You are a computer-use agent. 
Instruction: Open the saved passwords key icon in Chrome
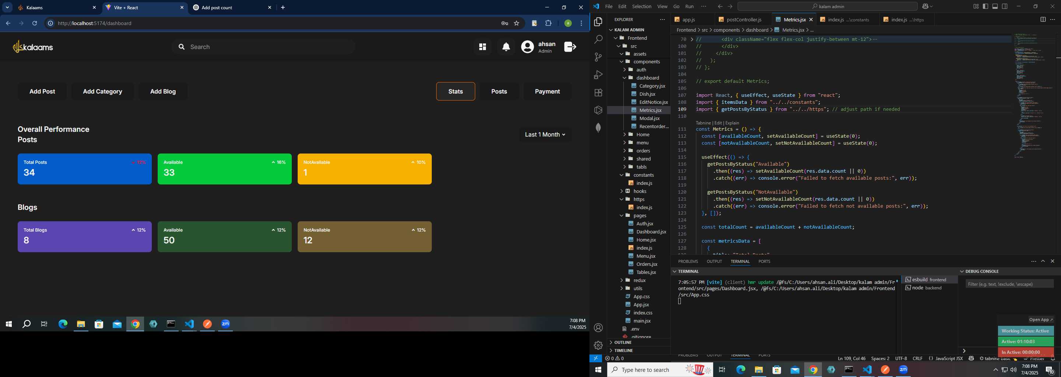505,24
